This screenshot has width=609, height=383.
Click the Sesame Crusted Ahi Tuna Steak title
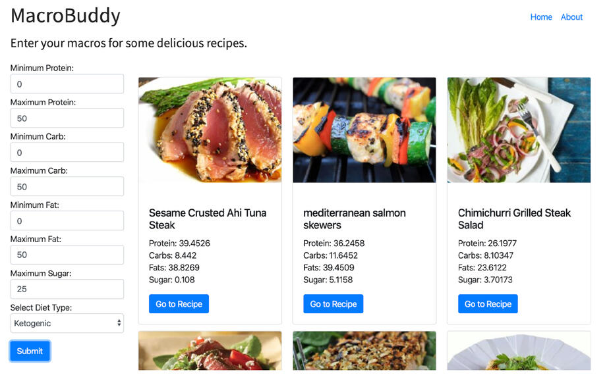207,219
